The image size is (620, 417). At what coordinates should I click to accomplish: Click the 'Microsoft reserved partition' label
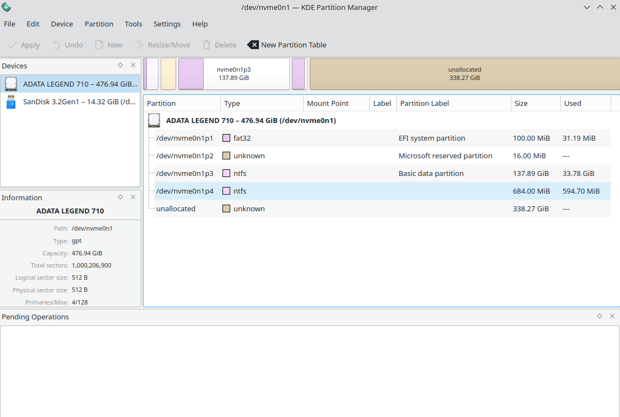445,156
